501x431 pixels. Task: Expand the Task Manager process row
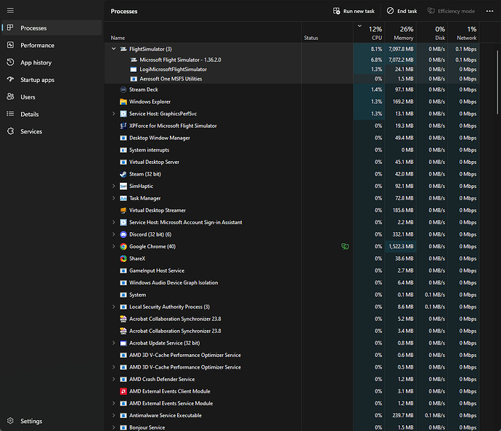click(113, 198)
